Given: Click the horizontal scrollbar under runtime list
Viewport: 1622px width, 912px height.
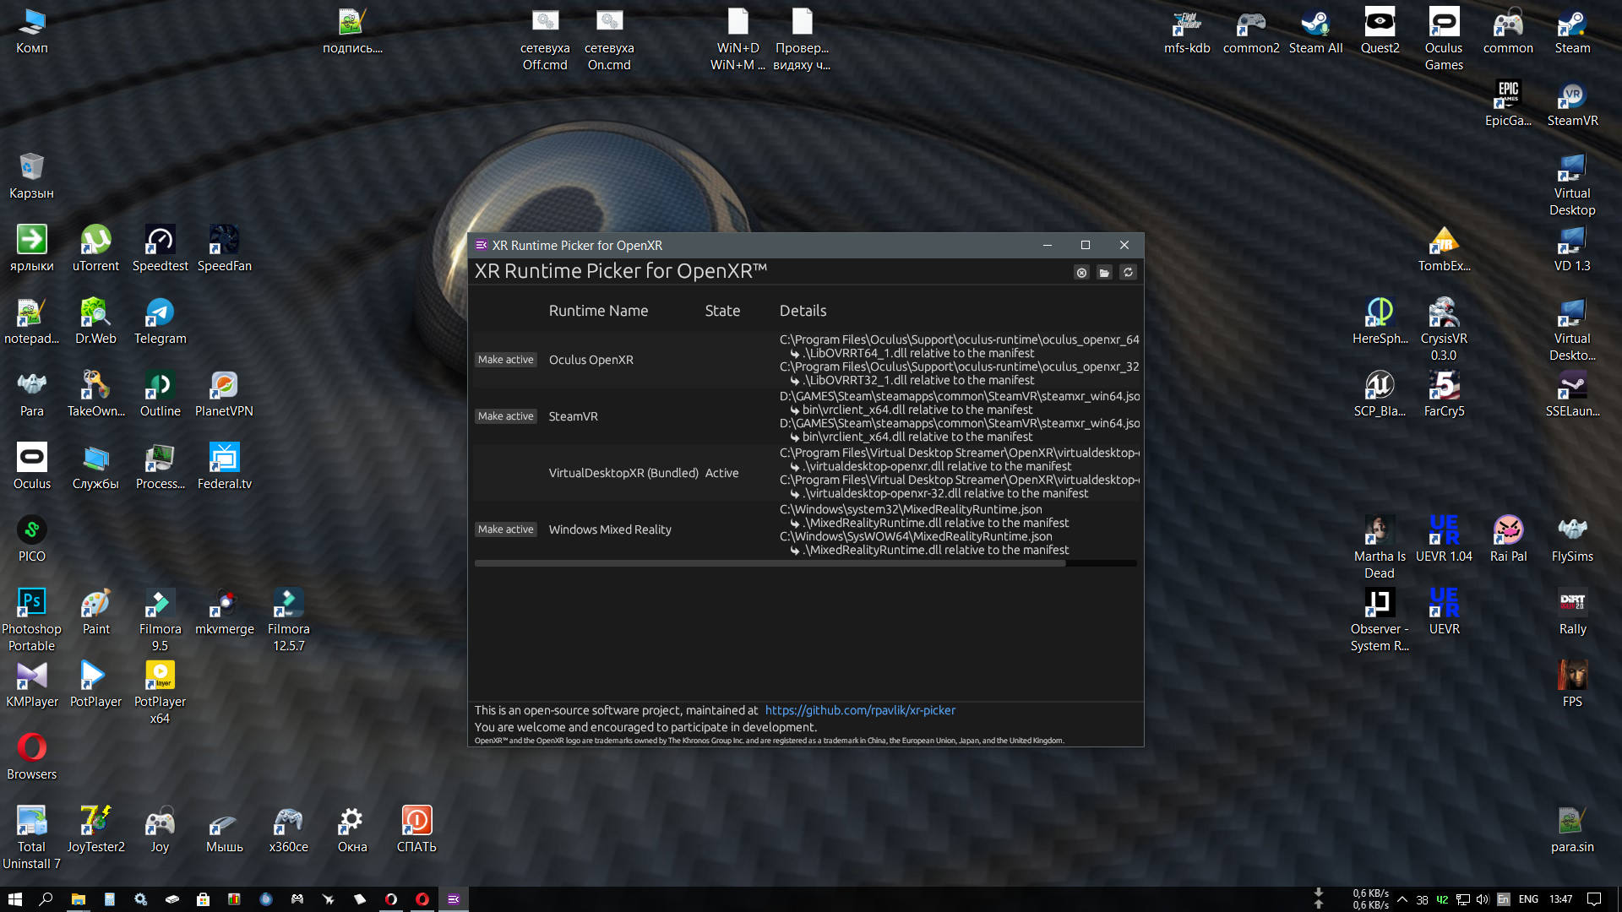Looking at the screenshot, I should (769, 563).
